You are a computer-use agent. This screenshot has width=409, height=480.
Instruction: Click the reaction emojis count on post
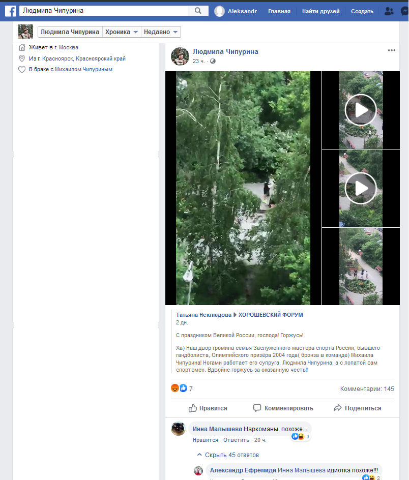tap(182, 388)
